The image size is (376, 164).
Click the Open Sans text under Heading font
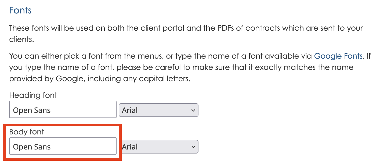pos(32,110)
